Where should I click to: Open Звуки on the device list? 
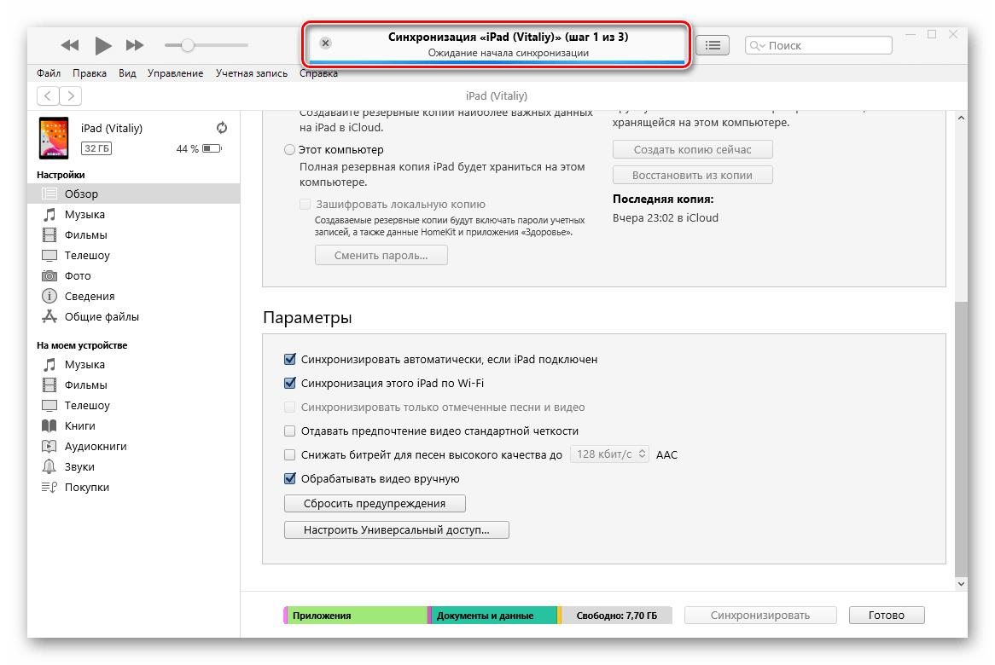point(79,466)
